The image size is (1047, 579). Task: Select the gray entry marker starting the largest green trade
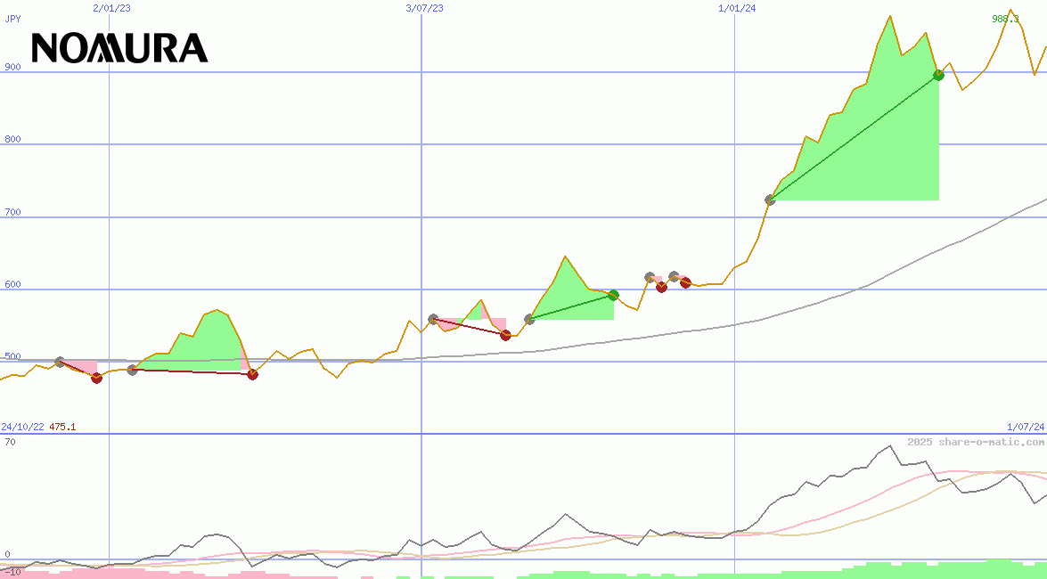770,200
